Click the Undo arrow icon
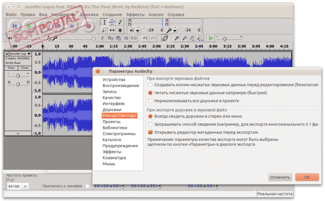 click(145, 38)
